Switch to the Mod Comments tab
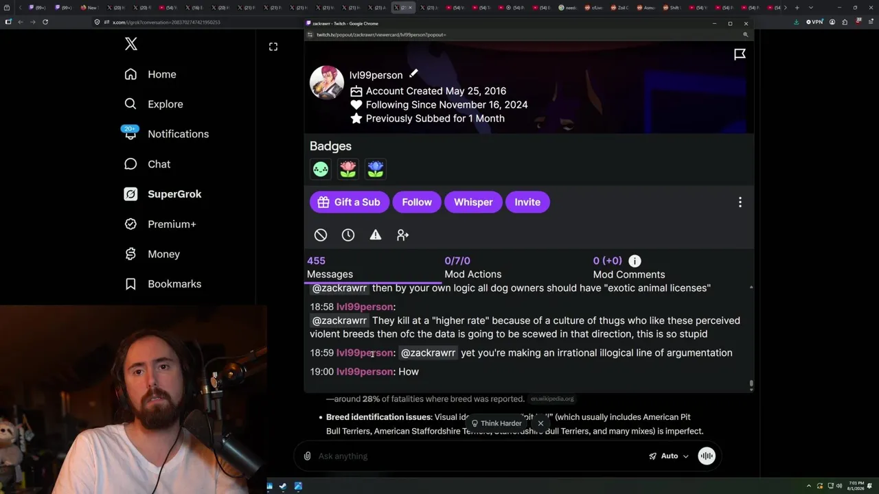Screen dimensions: 879x494 [629, 268]
